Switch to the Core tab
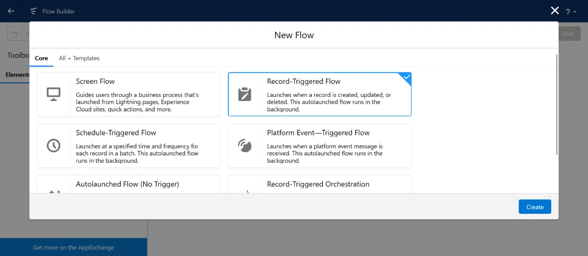 [x=41, y=58]
